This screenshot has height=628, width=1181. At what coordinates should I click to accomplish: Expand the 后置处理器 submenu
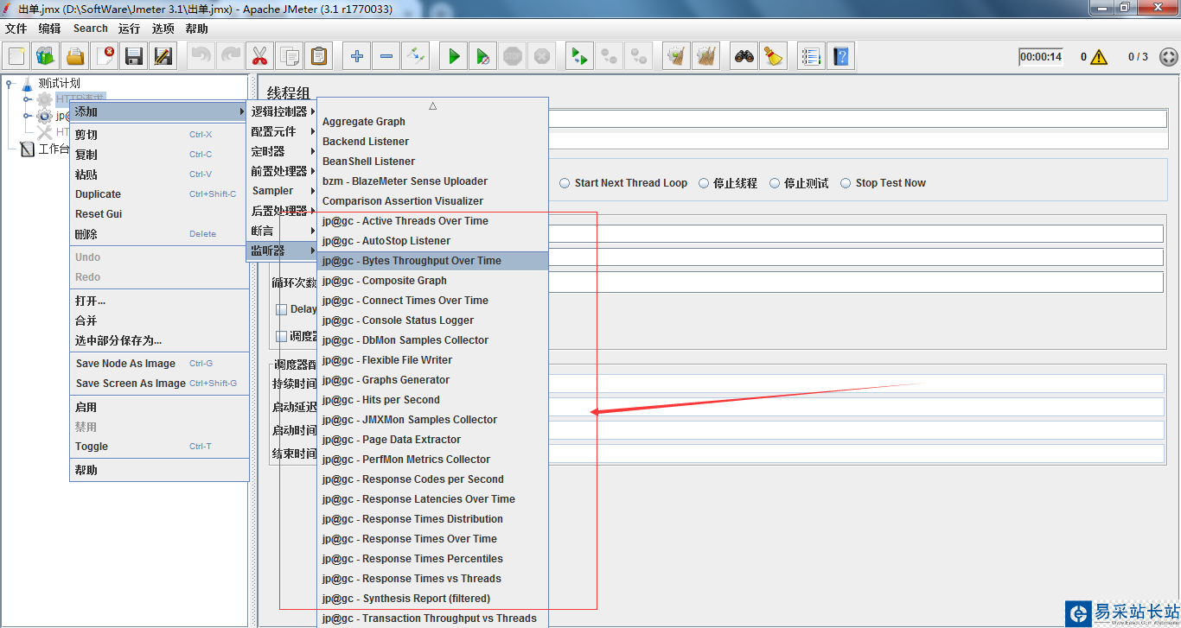[282, 211]
